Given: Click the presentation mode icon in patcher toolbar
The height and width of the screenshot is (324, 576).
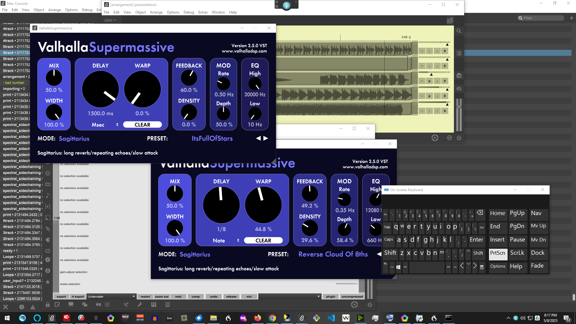Looking at the screenshot, I should pos(71,305).
